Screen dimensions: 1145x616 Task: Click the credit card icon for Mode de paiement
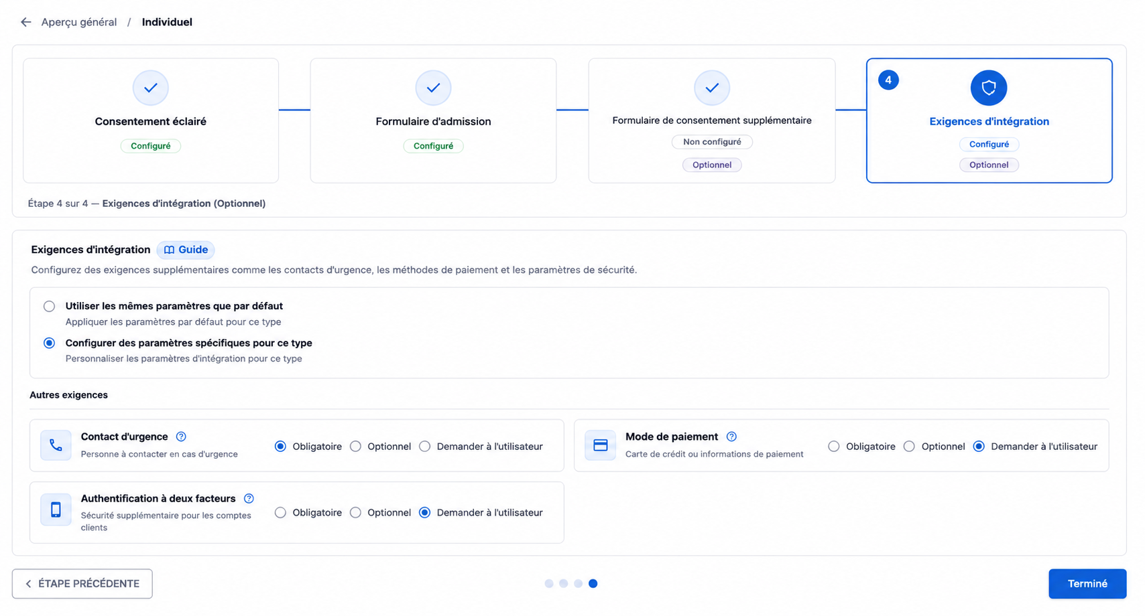point(601,445)
